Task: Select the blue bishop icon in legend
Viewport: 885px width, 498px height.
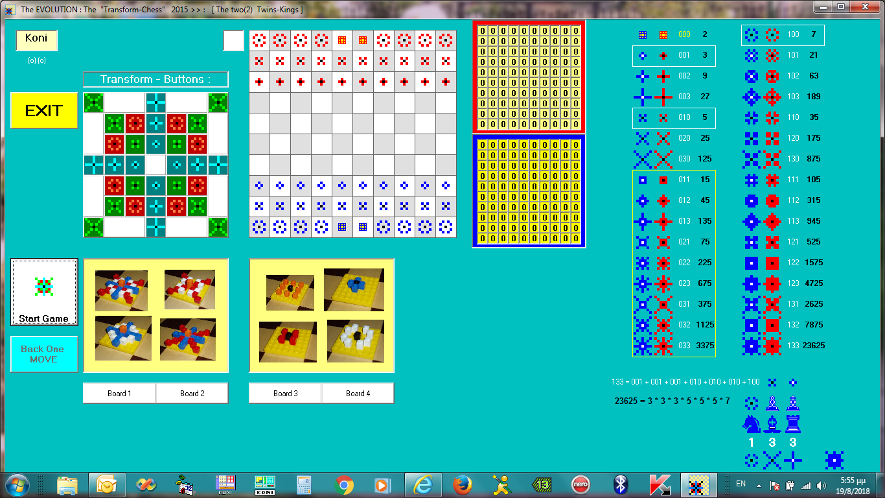Action: click(x=772, y=424)
